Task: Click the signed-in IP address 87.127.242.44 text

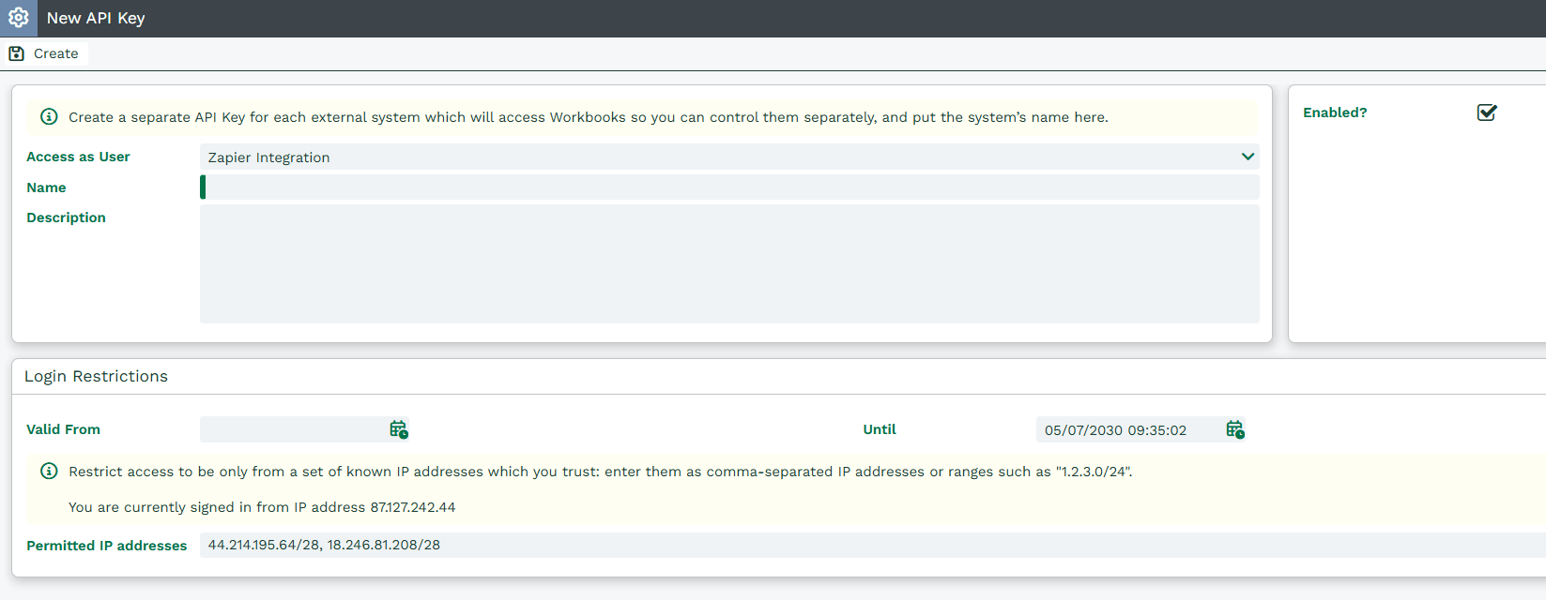Action: pyautogui.click(x=413, y=507)
